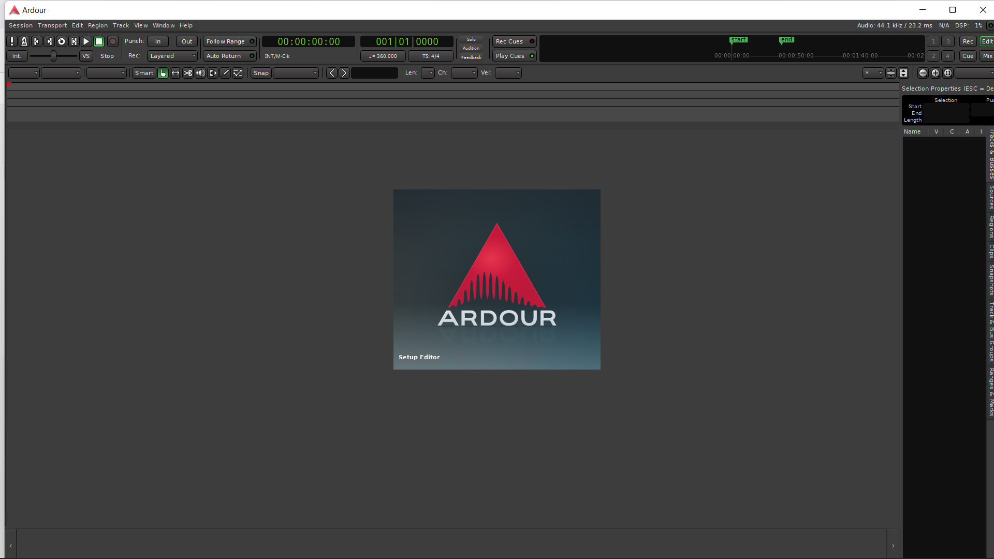Click the green start marker on the timeline
This screenshot has width=994, height=559.
[738, 40]
